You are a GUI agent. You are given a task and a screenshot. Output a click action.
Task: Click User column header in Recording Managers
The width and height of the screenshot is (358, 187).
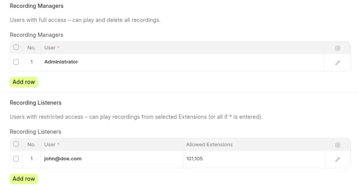pos(50,48)
